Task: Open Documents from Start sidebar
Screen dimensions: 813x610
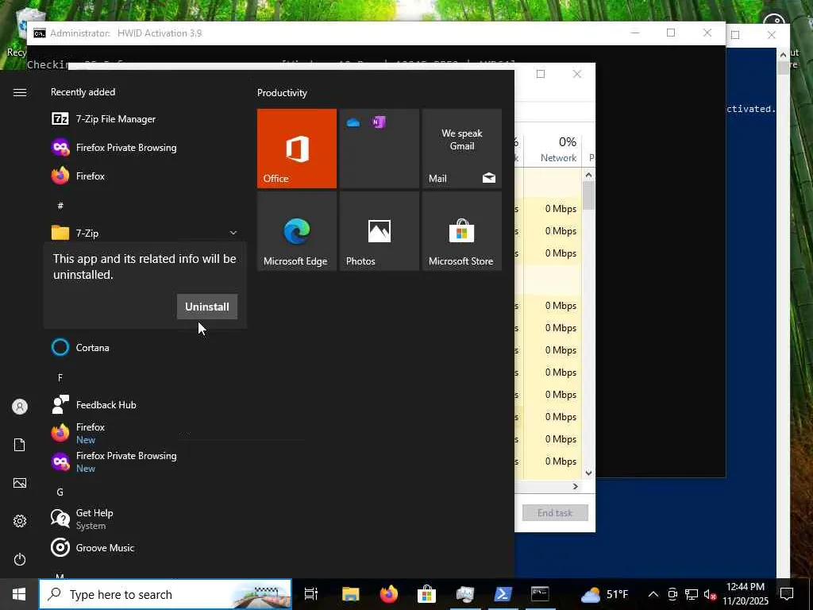Action: (x=20, y=445)
